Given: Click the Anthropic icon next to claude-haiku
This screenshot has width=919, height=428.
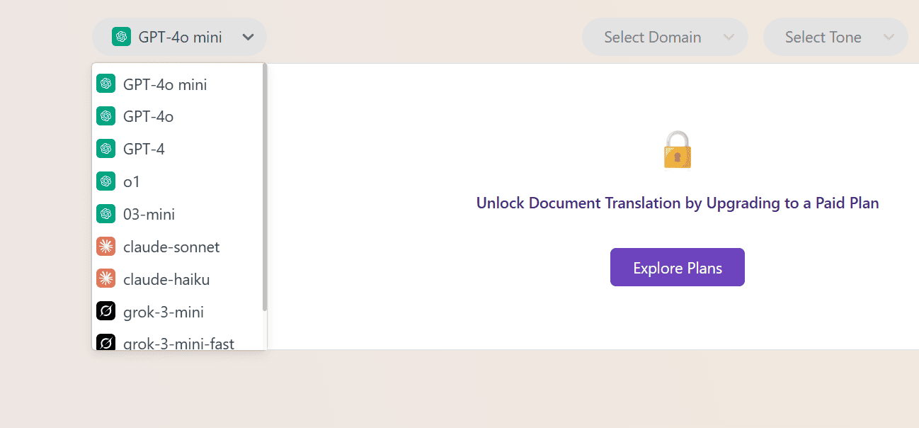Looking at the screenshot, I should tap(105, 279).
